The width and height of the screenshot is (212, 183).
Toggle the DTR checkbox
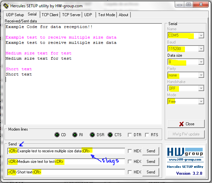coord(130,135)
